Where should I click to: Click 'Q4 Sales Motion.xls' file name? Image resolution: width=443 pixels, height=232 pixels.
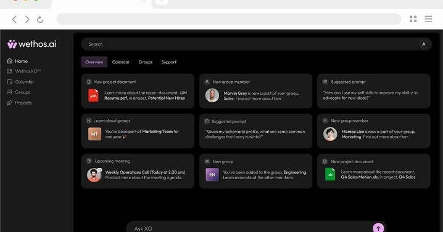(x=359, y=177)
